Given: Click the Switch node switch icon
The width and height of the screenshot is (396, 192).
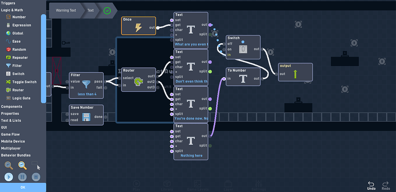Looking at the screenshot, I should (243, 49).
